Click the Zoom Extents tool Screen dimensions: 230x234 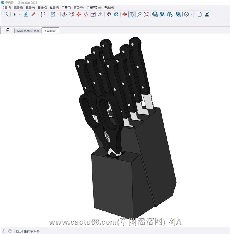point(147,14)
